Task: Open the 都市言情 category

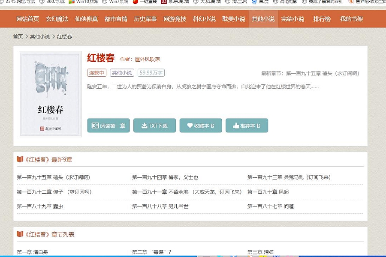Action: tap(116, 19)
